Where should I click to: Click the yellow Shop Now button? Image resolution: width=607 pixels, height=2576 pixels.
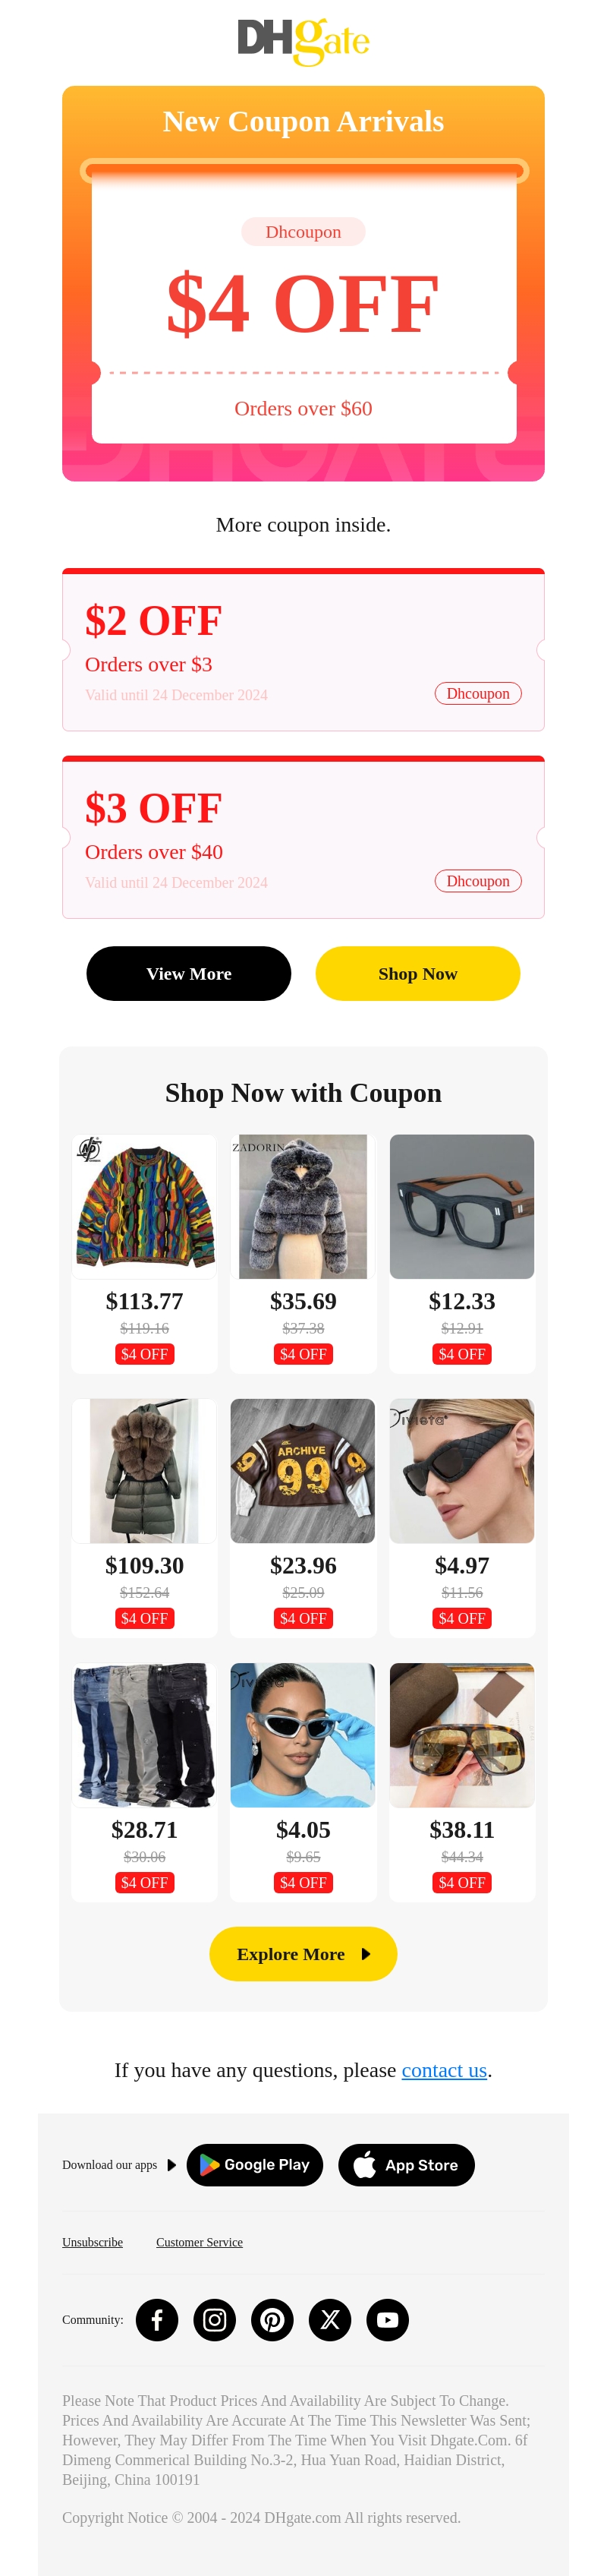click(x=417, y=973)
